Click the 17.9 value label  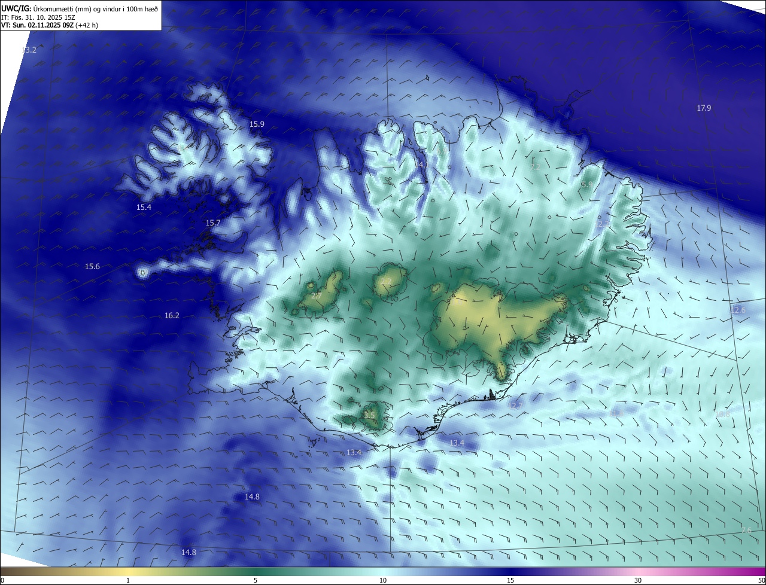[x=704, y=108]
